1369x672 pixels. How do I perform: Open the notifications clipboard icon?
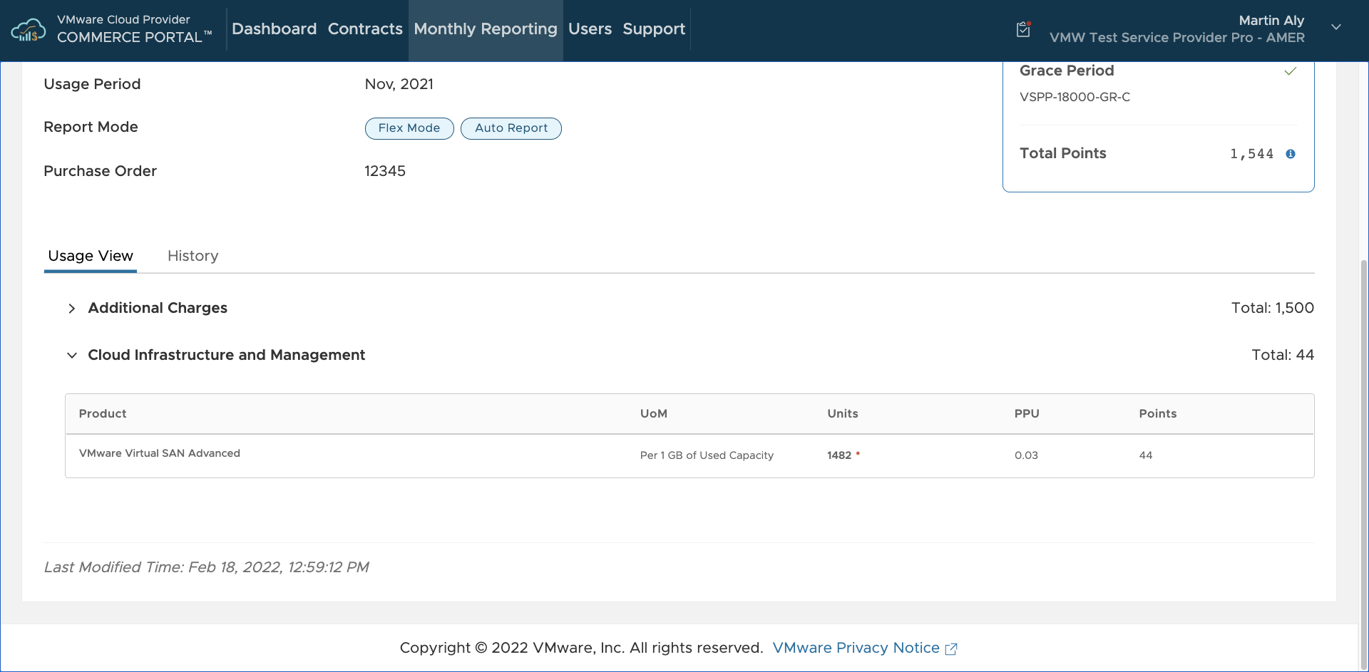coord(1023,29)
